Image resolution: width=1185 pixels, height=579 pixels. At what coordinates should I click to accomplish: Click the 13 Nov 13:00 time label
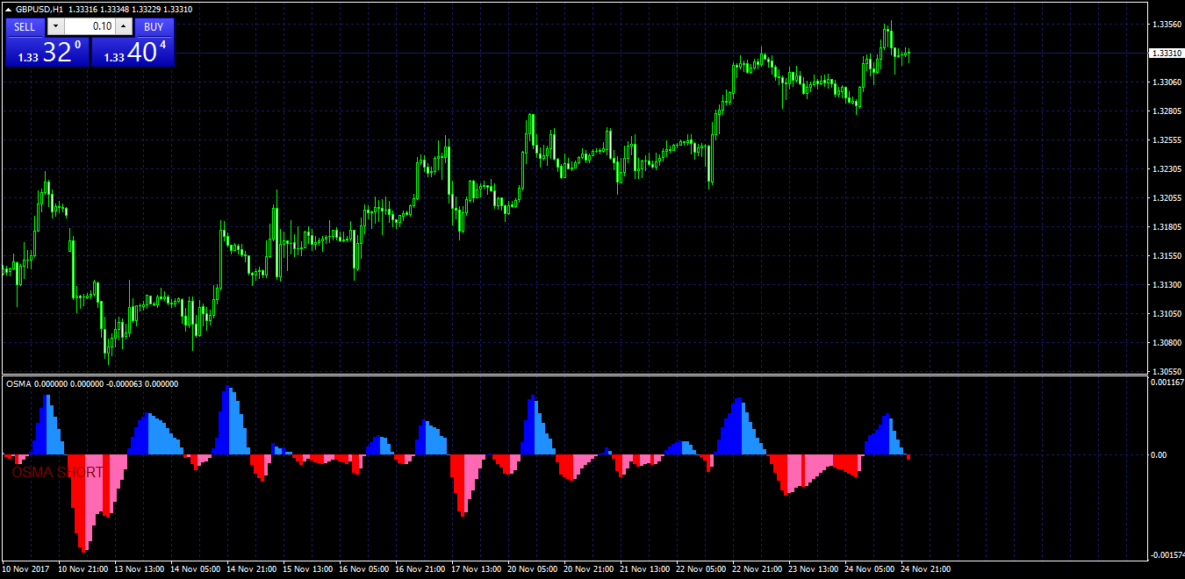point(140,569)
